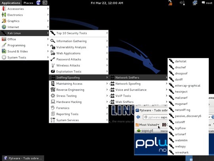Viewport: 214px width, 161px height.
Task: Expand the Forensics submenu arrow
Action: pyautogui.click(x=107, y=108)
